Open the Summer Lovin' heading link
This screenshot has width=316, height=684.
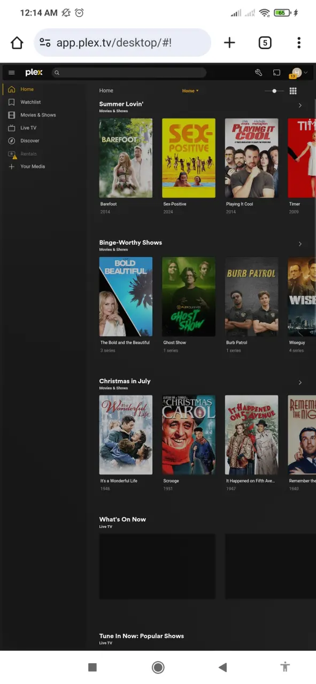click(121, 104)
